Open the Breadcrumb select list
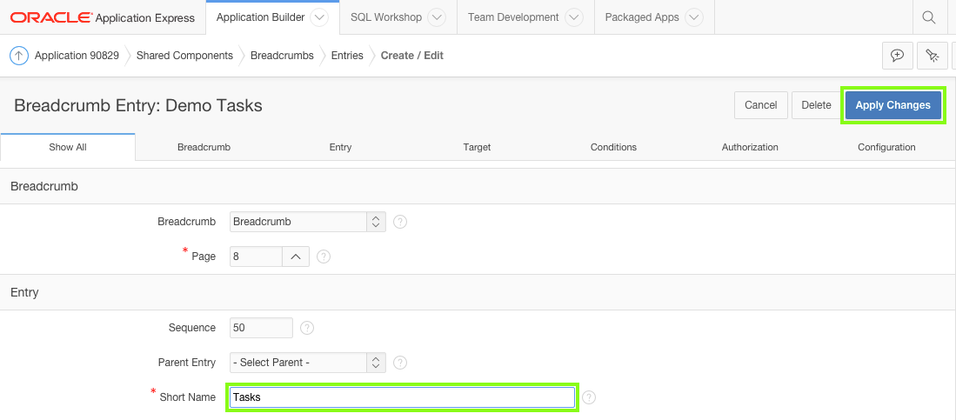The height and width of the screenshot is (420, 956). tap(309, 222)
